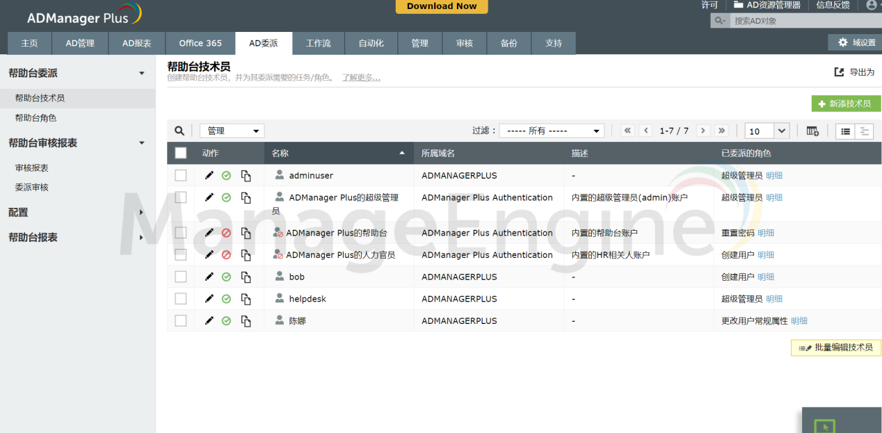Screen dimensions: 882x433
Task: Click the green status icon for helpdesk
Action: click(226, 299)
